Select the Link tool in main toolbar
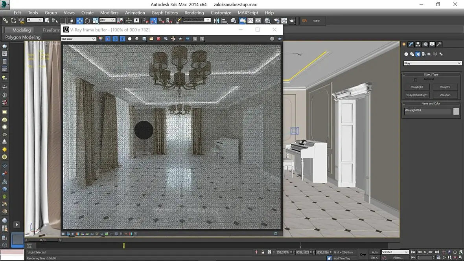464x261 pixels. [6, 21]
